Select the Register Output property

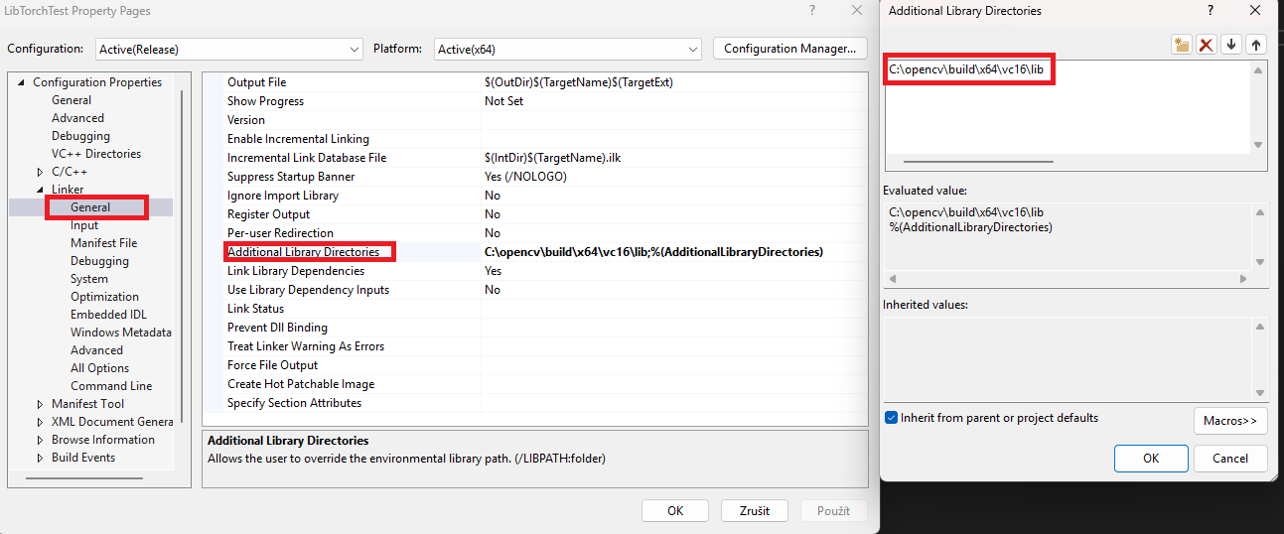(268, 214)
